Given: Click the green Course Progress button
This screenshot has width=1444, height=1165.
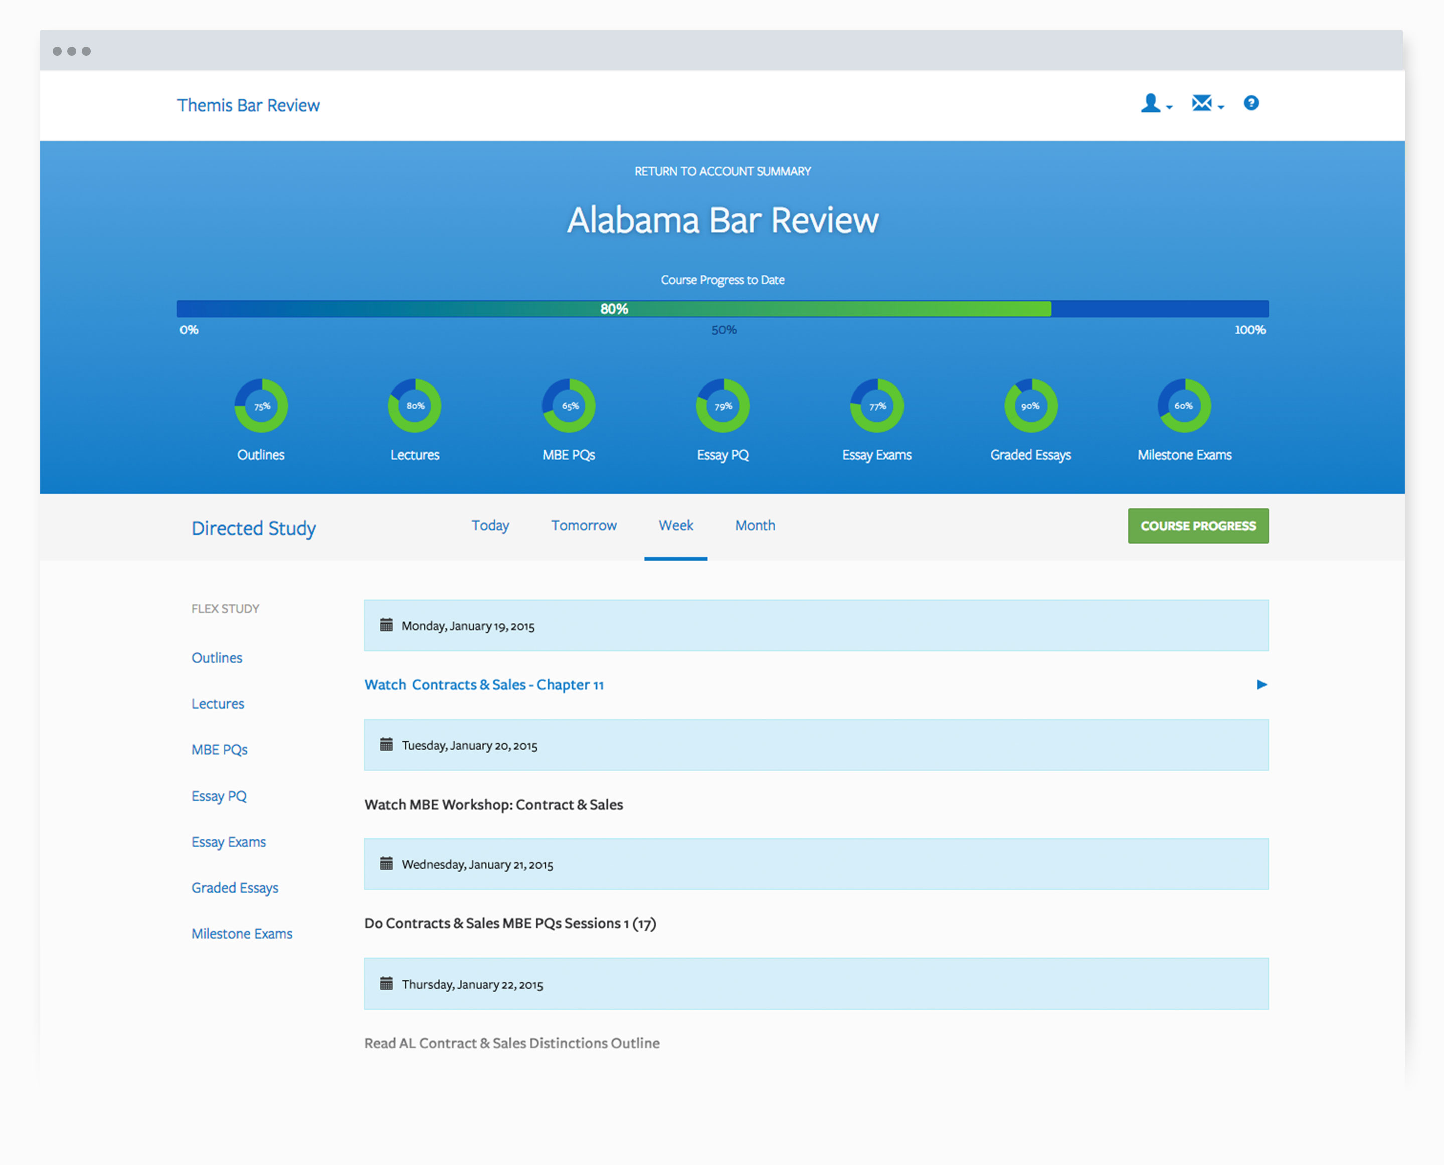Looking at the screenshot, I should coord(1198,526).
